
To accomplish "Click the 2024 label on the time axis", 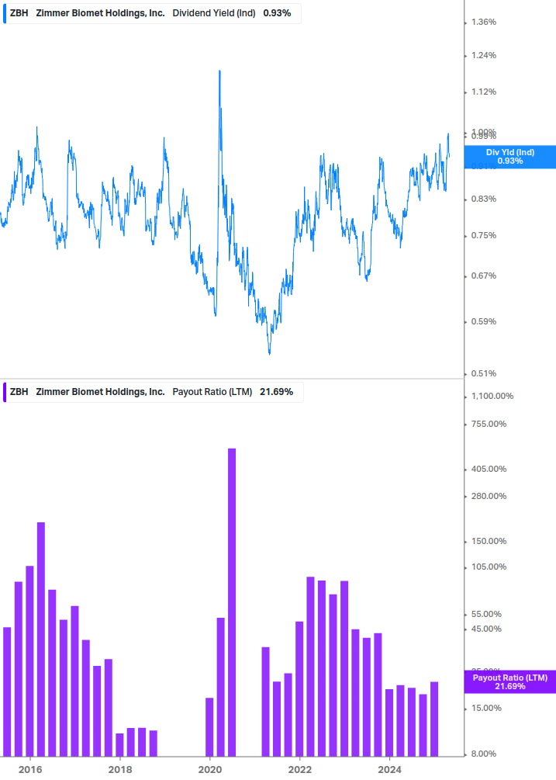I will point(389,770).
